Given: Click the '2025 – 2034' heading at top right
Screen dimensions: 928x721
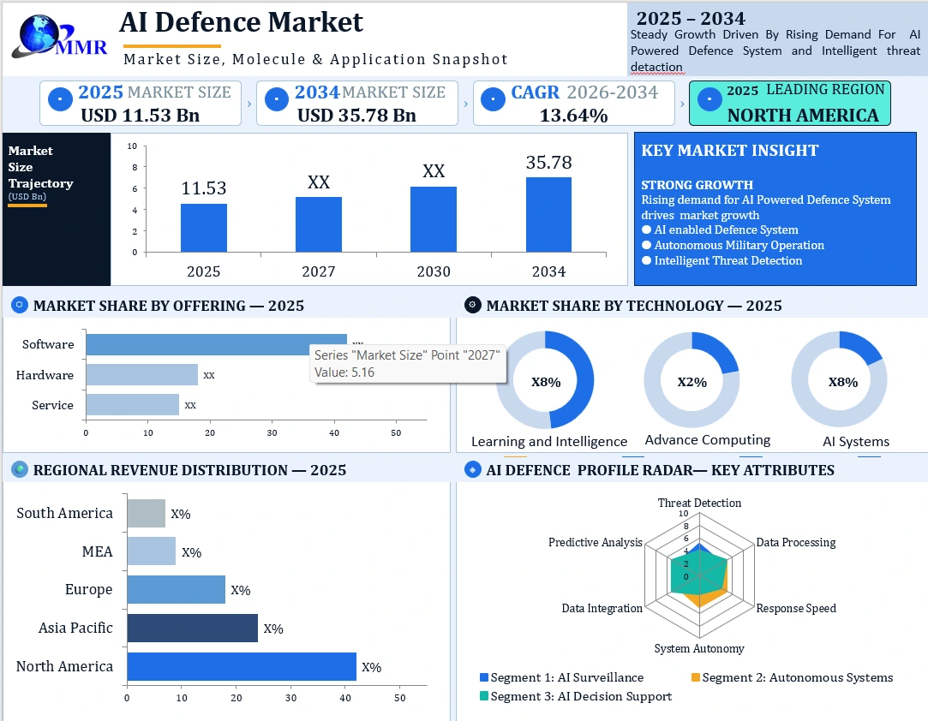Looking at the screenshot, I should coord(691,18).
